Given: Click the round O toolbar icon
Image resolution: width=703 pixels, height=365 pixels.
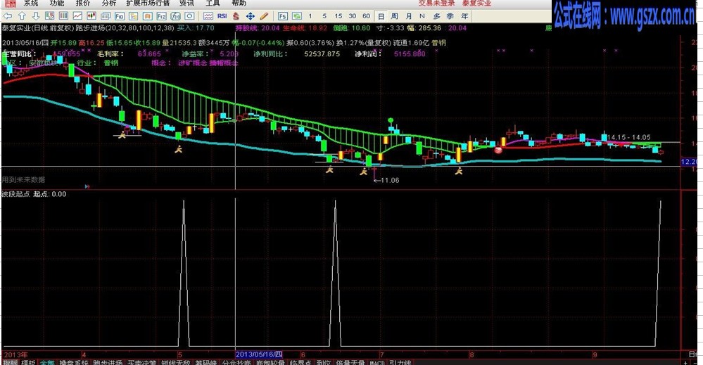Looking at the screenshot, I should [x=189, y=16].
